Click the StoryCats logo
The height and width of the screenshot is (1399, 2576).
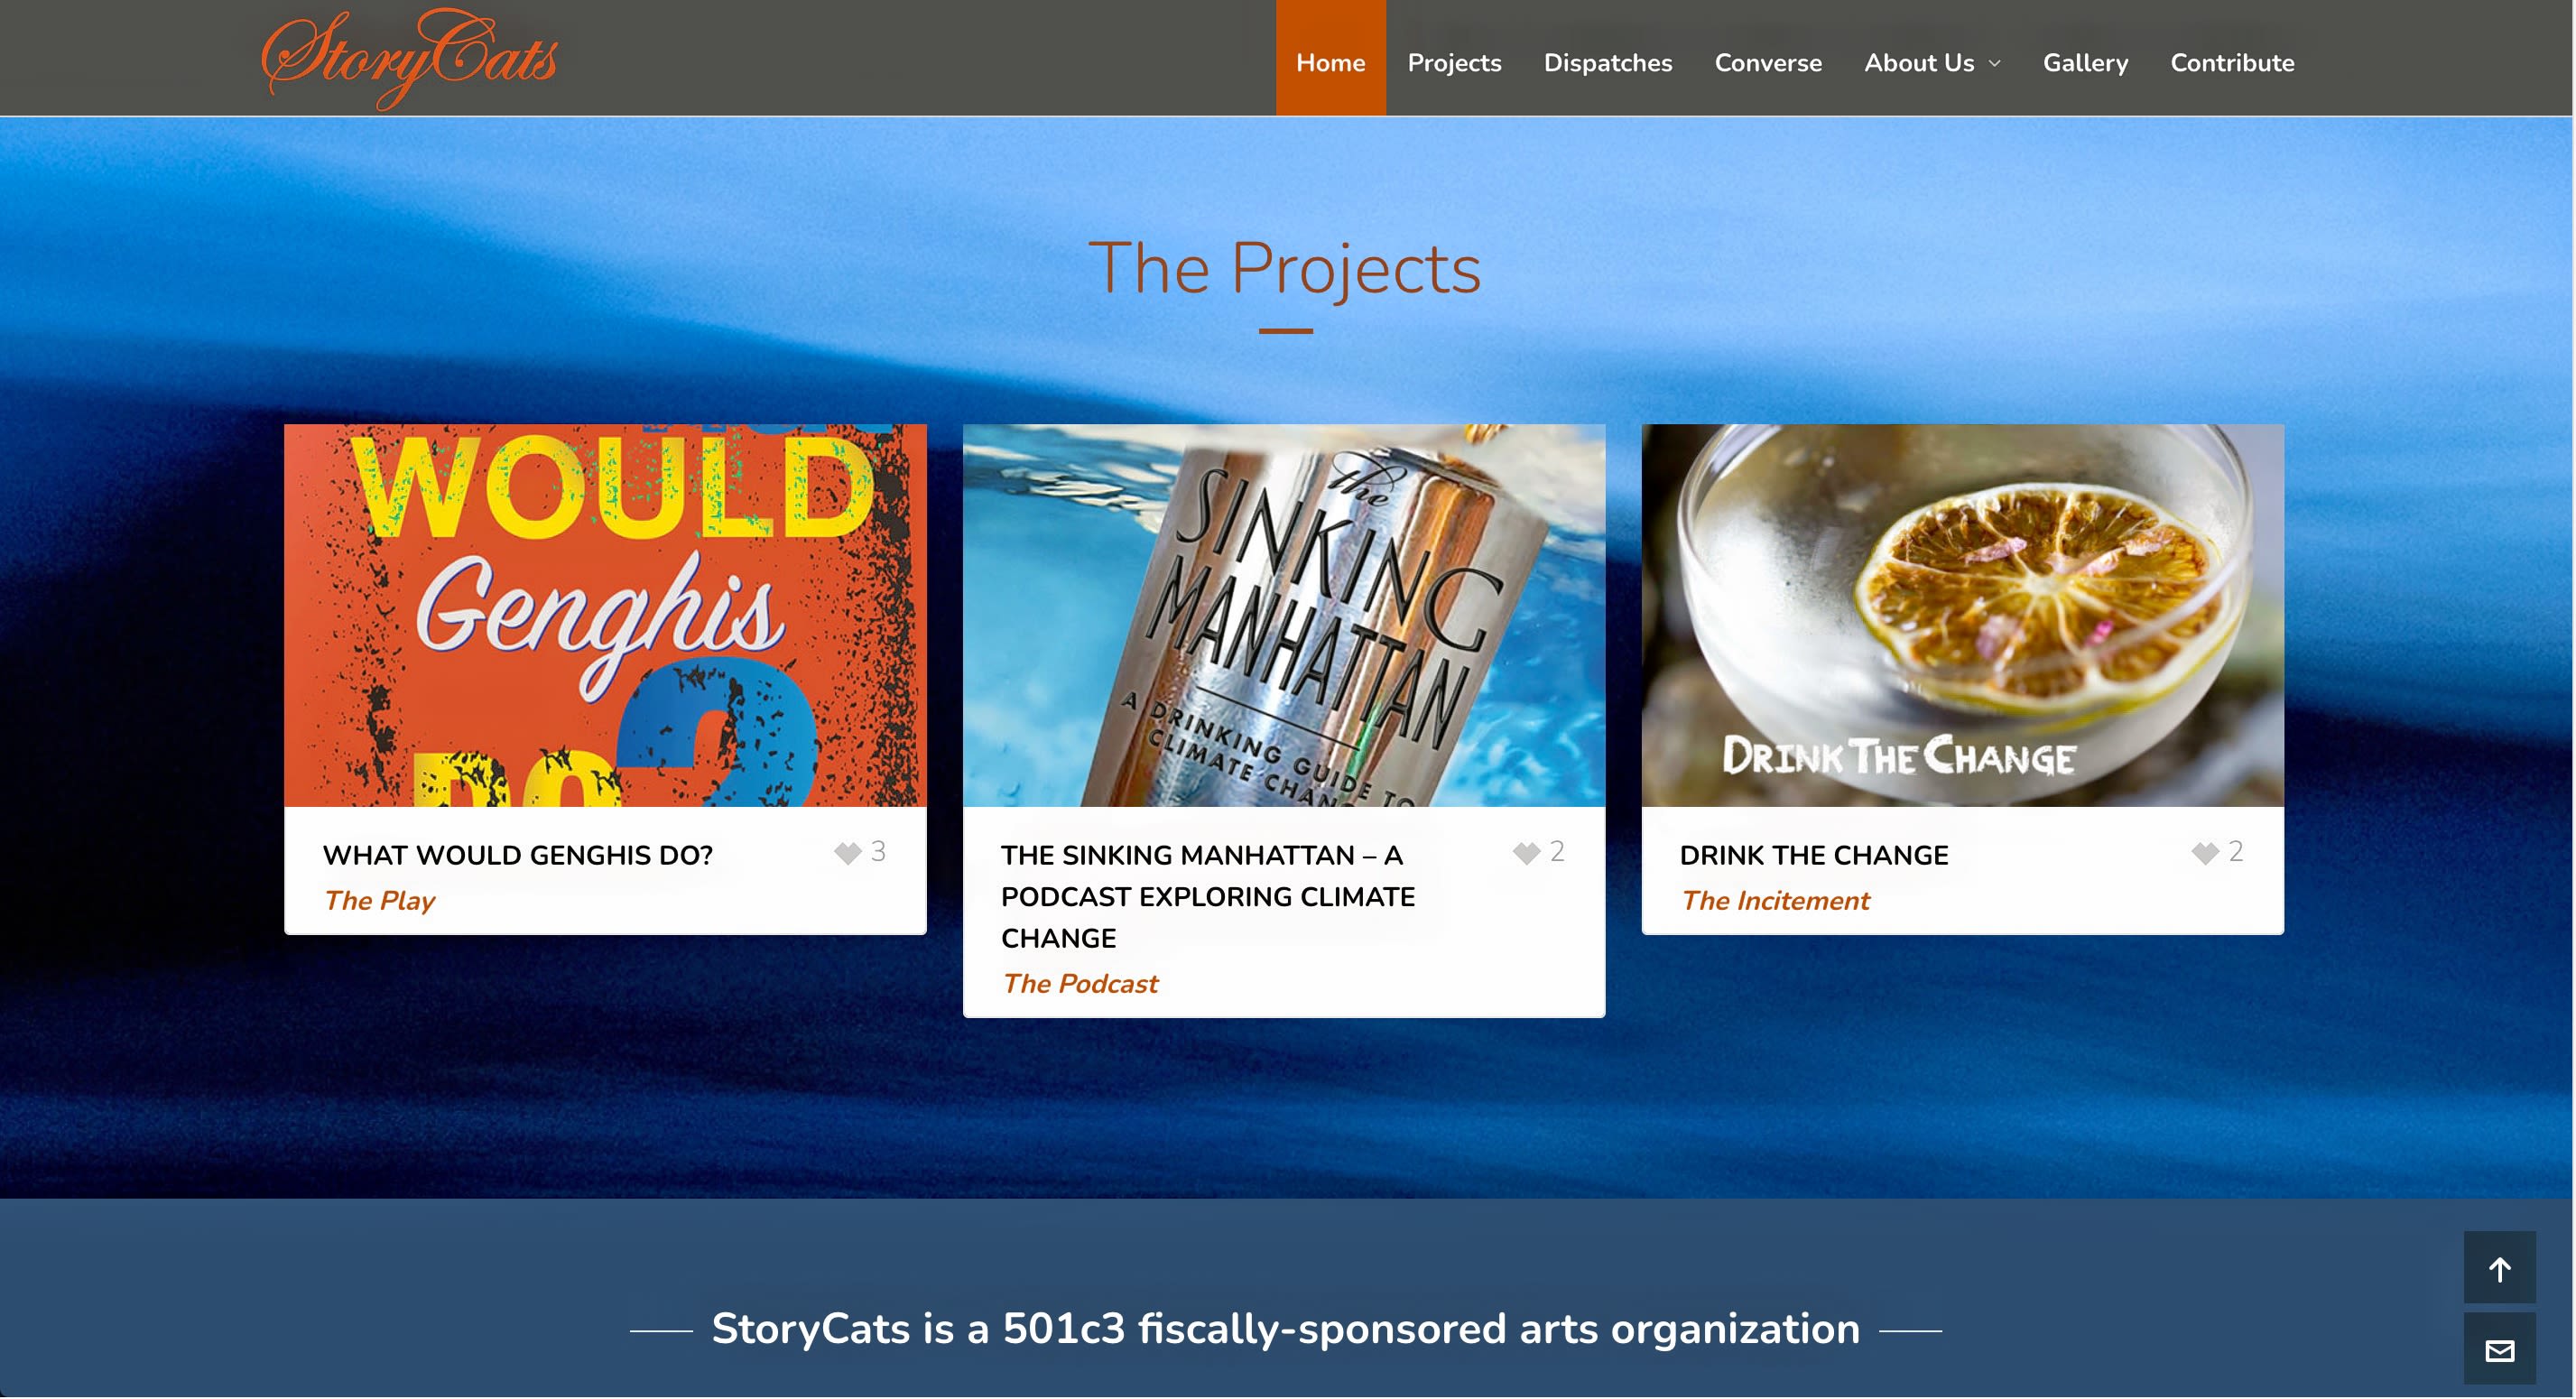click(410, 57)
